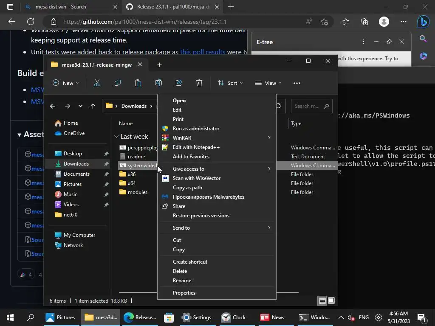Open this poll results link

coord(203,52)
